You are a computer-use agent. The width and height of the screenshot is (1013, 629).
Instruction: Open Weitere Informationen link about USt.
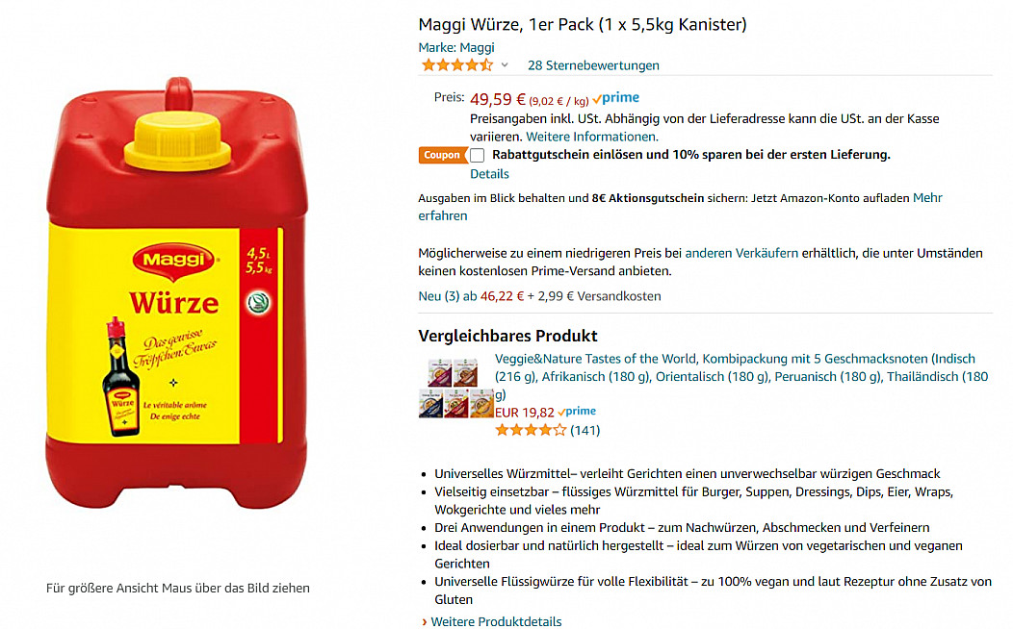point(592,137)
